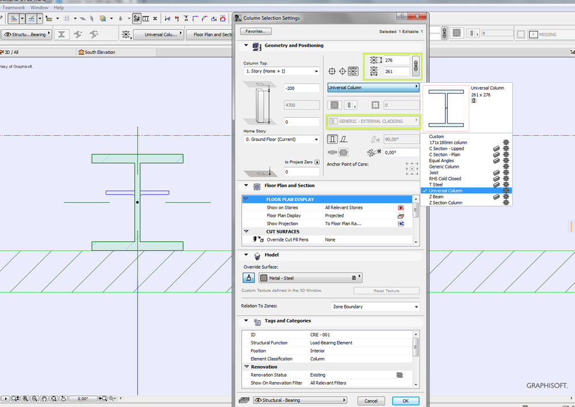
Task: Toggle Override Surface paint button
Action: pyautogui.click(x=249, y=278)
